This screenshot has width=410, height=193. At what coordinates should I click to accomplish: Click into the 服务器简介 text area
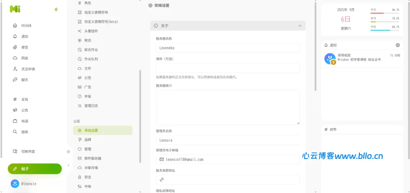point(228,107)
